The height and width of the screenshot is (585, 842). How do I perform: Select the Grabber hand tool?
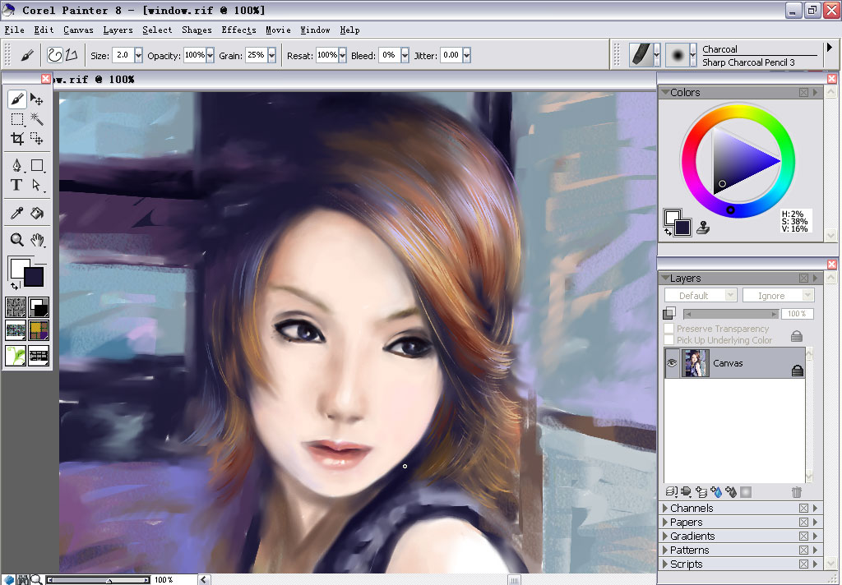coord(36,240)
